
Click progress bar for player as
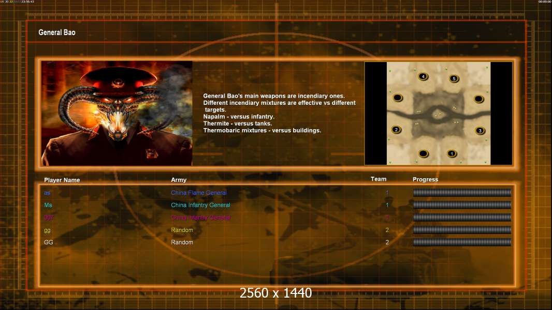[462, 192]
